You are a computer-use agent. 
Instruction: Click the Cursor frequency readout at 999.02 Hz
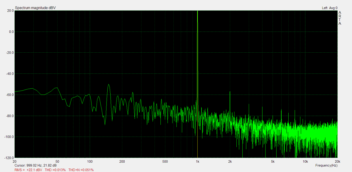[35, 166]
